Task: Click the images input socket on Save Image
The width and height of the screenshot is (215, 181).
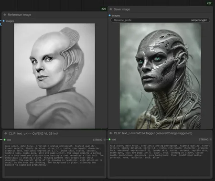Action: click(109, 15)
